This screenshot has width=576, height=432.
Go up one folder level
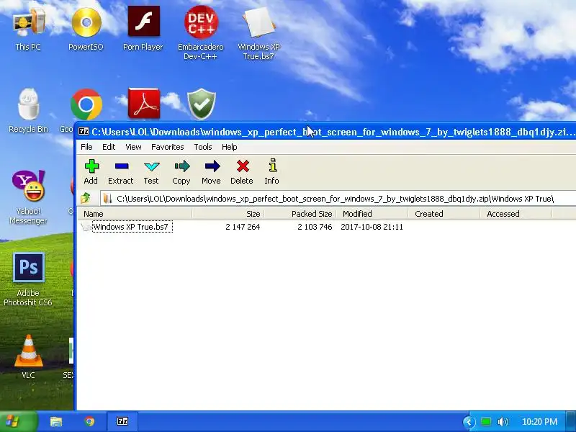tap(86, 199)
